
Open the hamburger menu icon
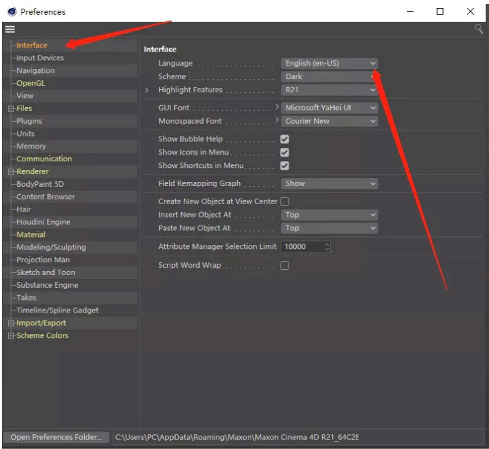(9, 29)
